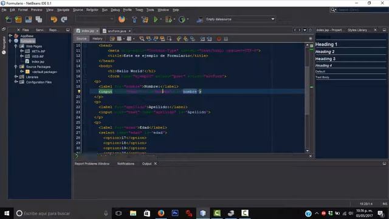Expand the WEB-INF folder node

click(x=22, y=57)
